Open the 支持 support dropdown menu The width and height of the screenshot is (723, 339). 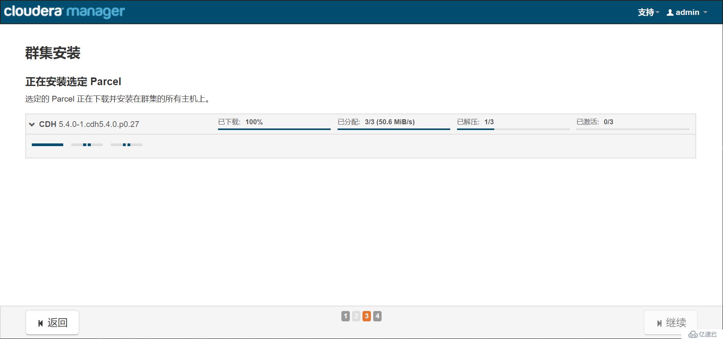(x=648, y=12)
